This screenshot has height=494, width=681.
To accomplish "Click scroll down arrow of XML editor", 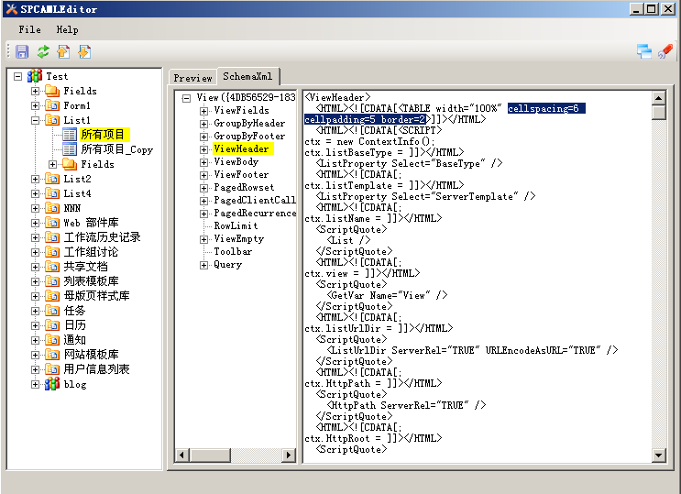I will coord(658,456).
